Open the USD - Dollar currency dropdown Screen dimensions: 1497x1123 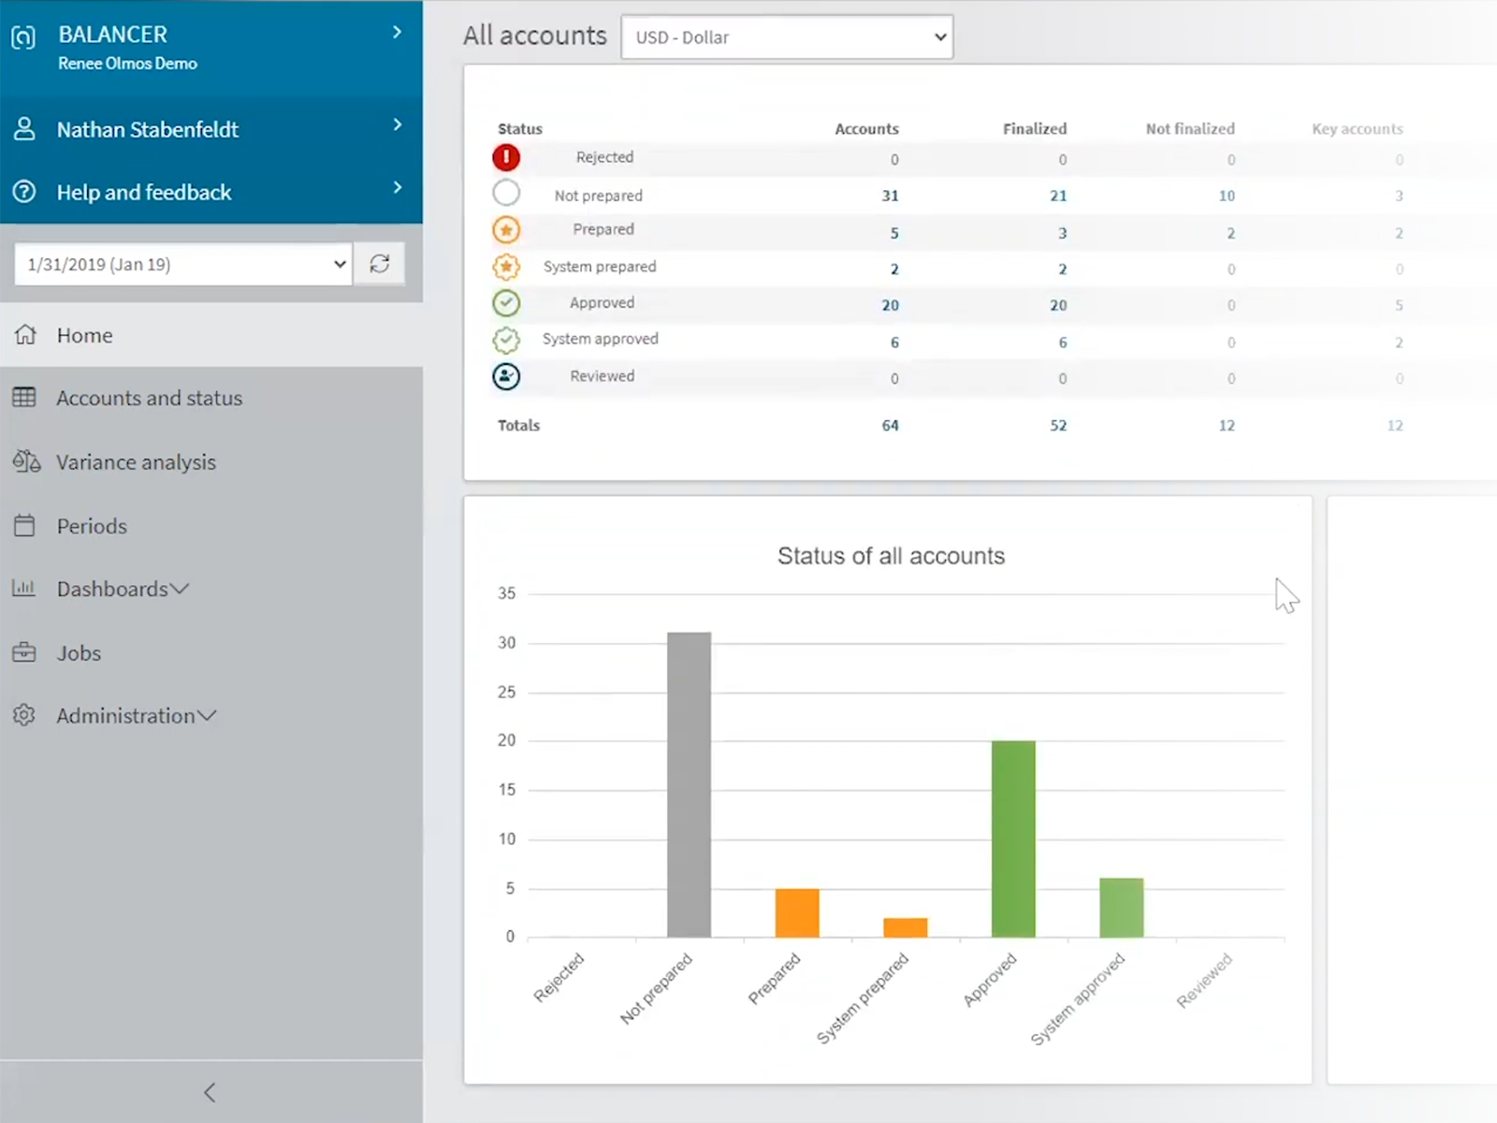tap(787, 37)
